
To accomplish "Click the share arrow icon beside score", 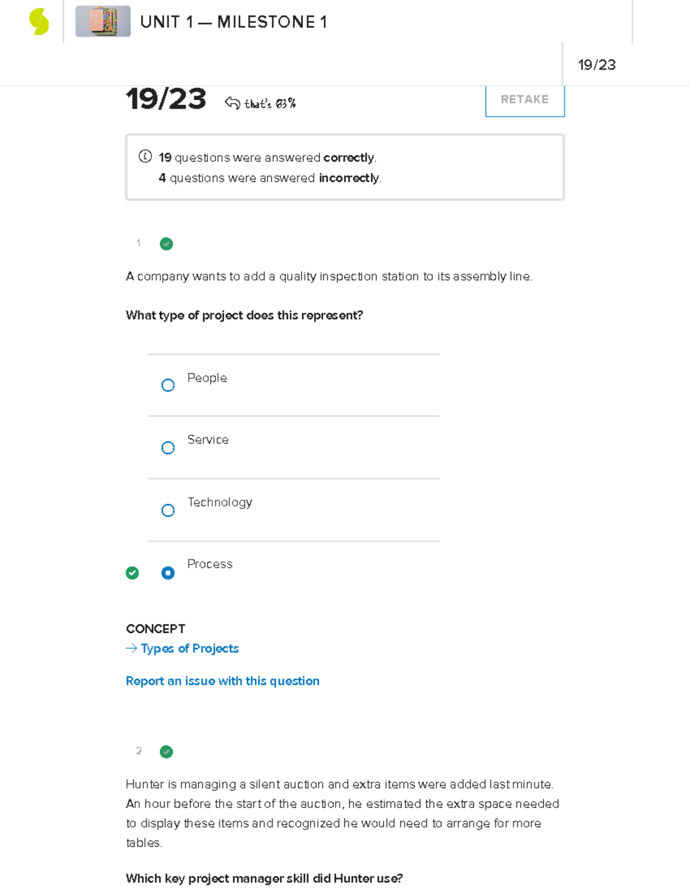I will (232, 103).
